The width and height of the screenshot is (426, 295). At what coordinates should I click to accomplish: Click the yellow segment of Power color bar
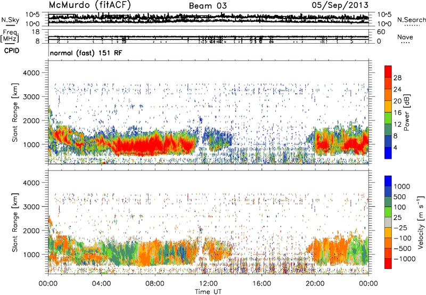[388, 106]
